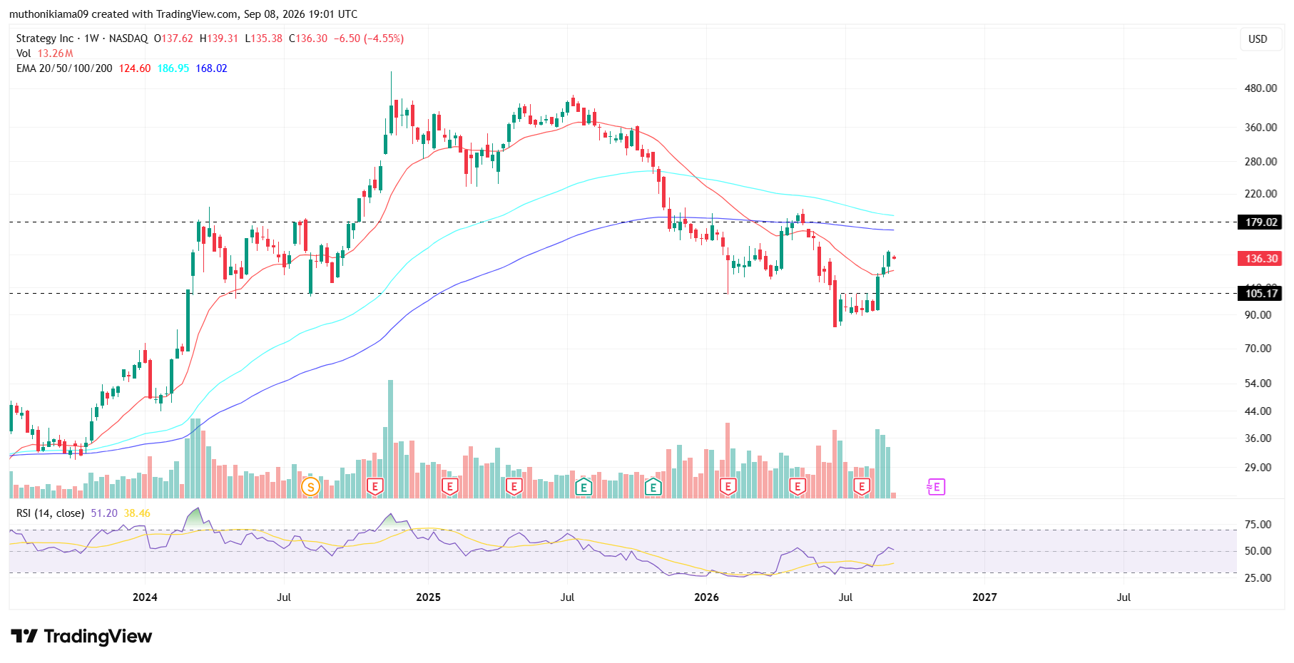1294x663 pixels.
Task: Click the cyan EMA value 186.95
Action: [x=173, y=68]
